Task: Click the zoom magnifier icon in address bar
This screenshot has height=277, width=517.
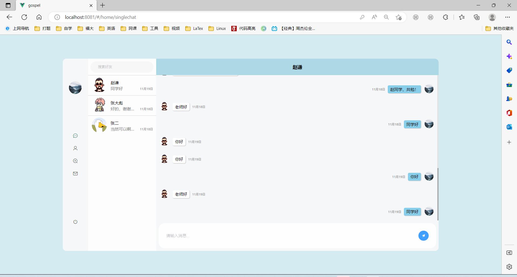Action: click(386, 17)
